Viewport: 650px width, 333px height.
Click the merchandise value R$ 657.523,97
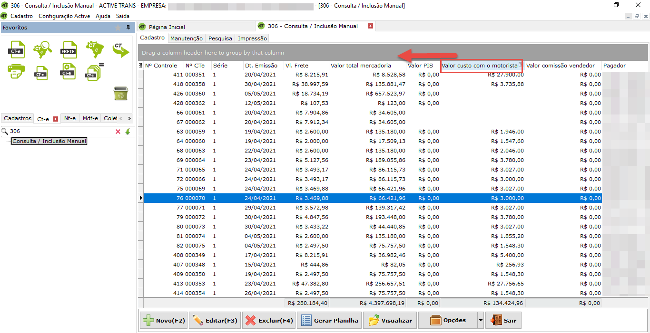[x=385, y=94]
